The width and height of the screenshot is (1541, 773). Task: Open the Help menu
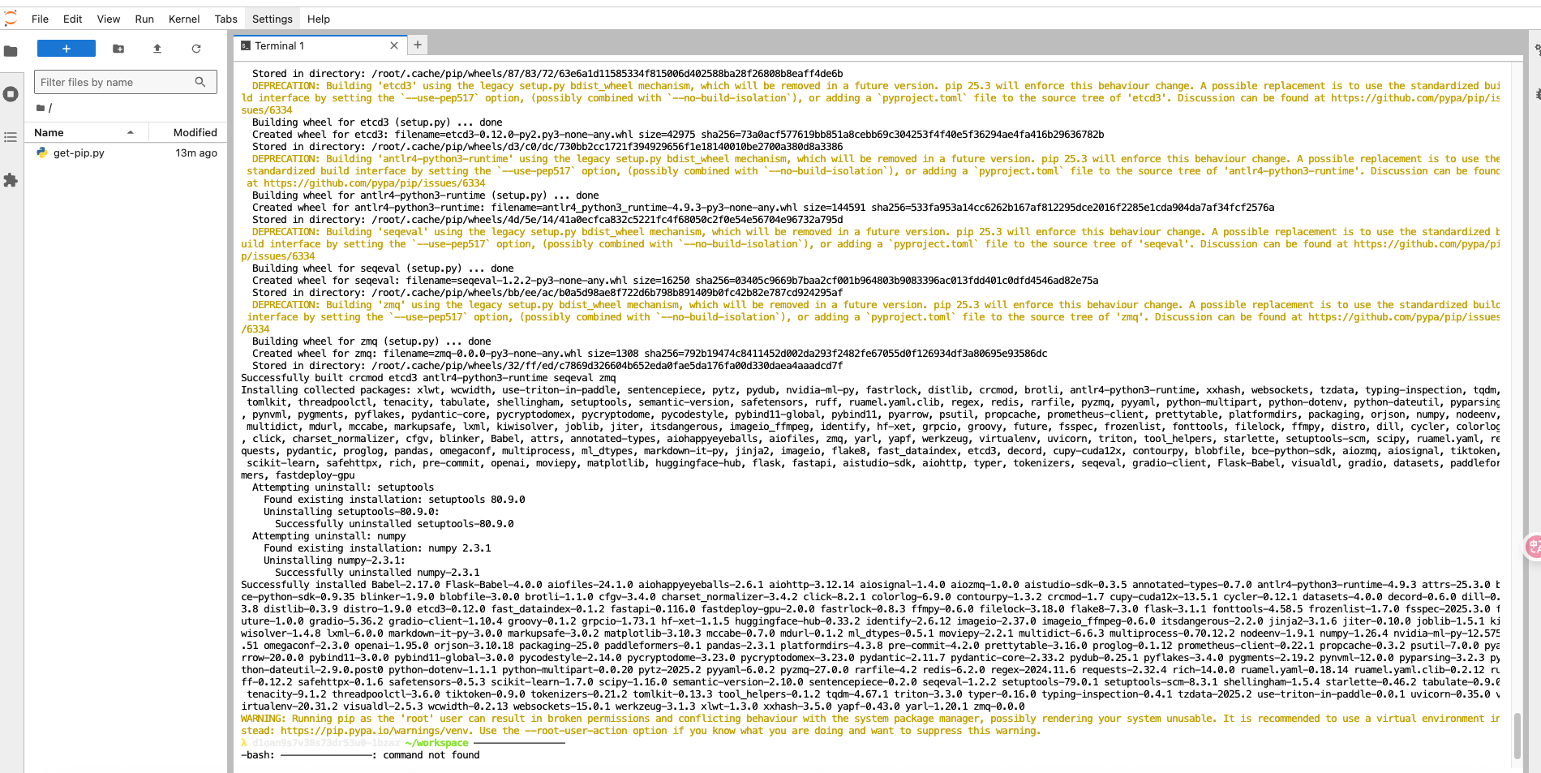coord(319,19)
